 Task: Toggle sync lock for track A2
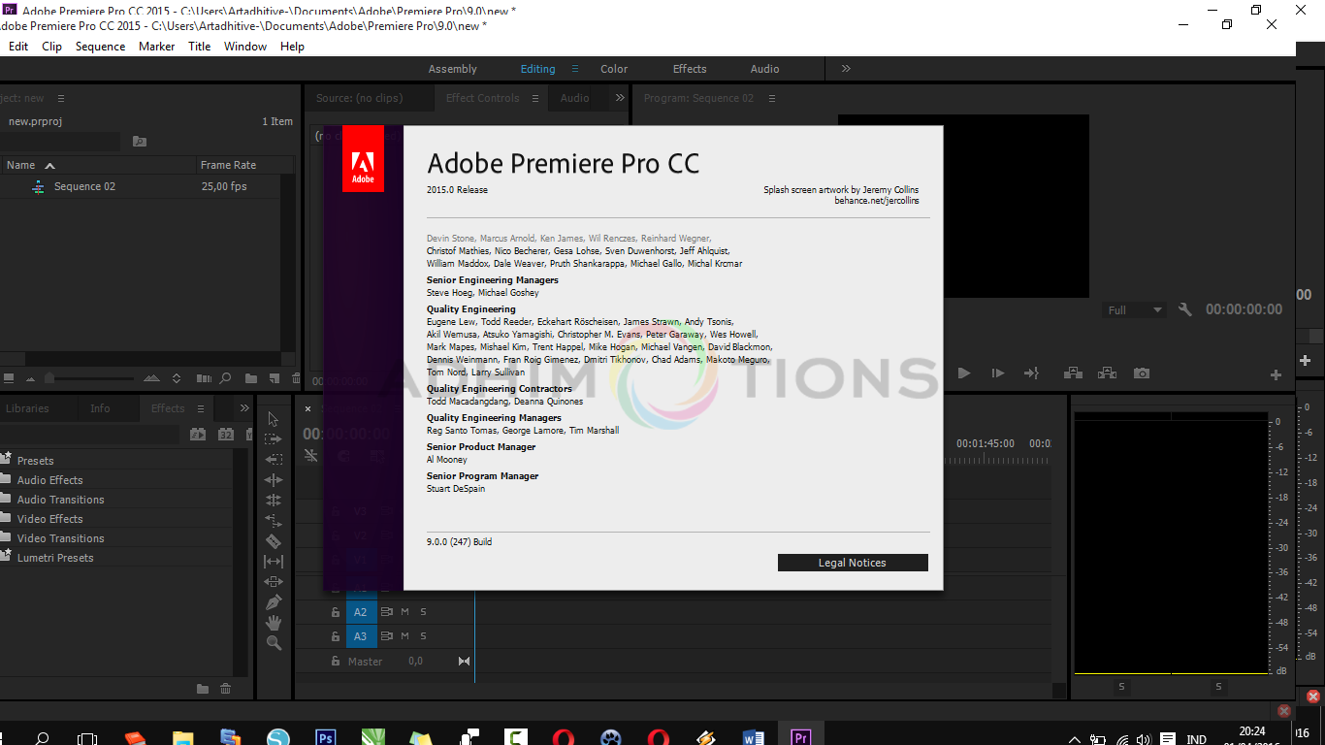click(387, 612)
